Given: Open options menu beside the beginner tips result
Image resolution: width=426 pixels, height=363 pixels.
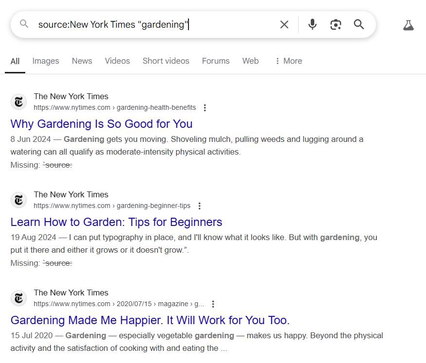Looking at the screenshot, I should coord(199,206).
